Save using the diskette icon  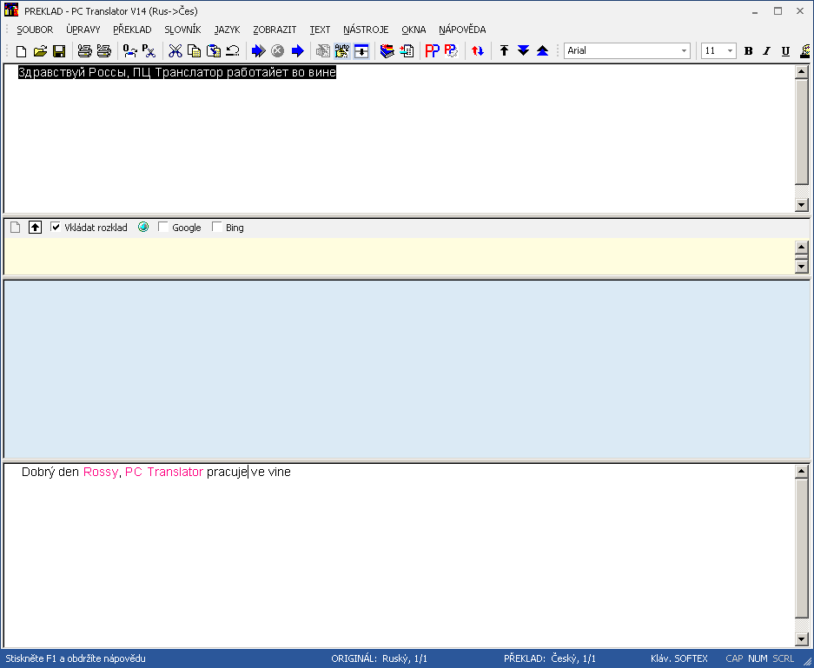click(x=59, y=51)
